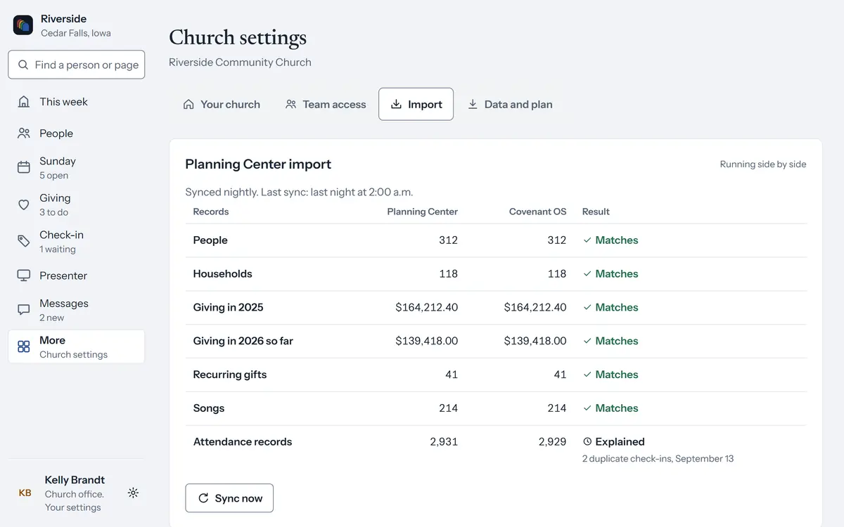Focus the Find a person or page field

click(77, 65)
